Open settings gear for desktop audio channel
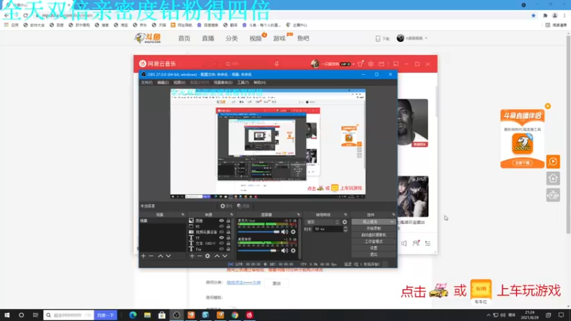 [x=293, y=250]
